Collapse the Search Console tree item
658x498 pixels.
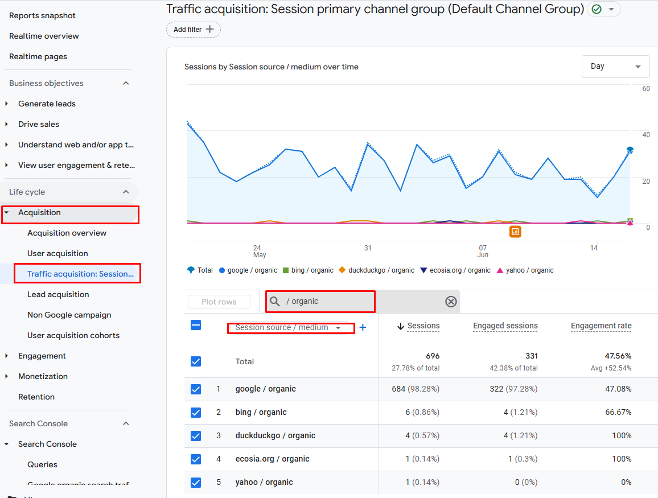(6, 444)
